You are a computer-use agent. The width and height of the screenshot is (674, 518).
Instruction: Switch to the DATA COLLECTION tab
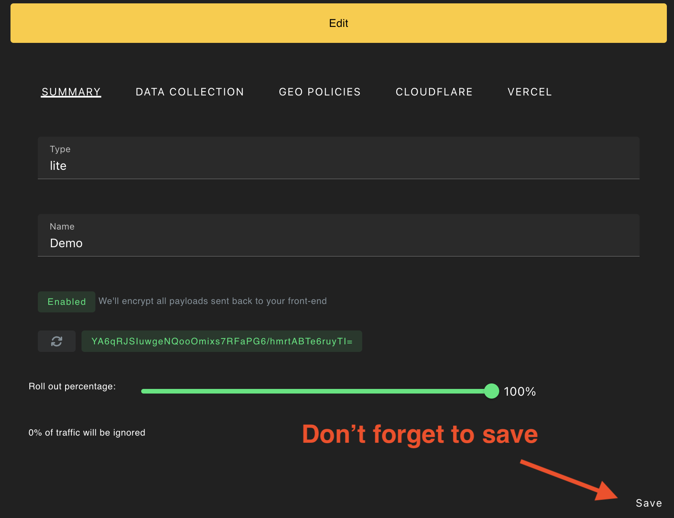(190, 92)
